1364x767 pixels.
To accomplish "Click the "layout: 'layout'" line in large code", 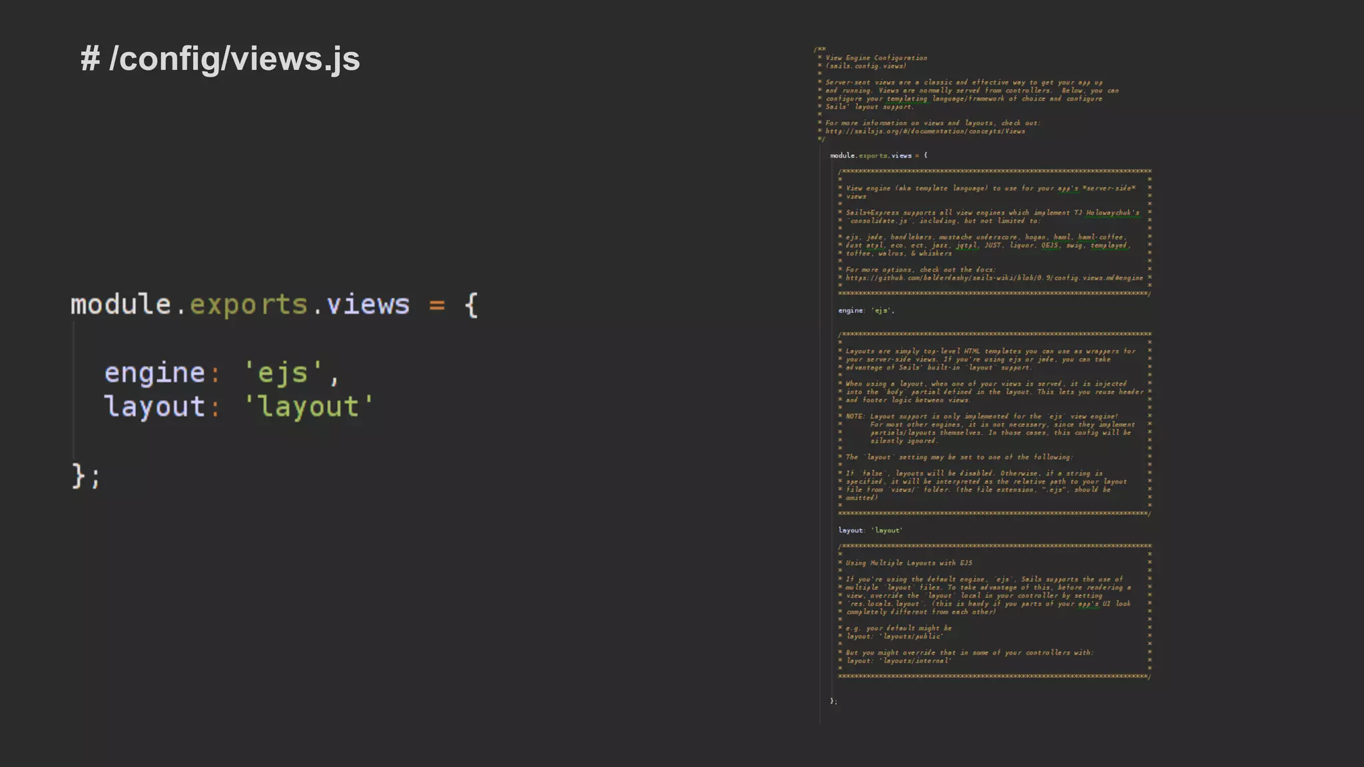I will [239, 407].
